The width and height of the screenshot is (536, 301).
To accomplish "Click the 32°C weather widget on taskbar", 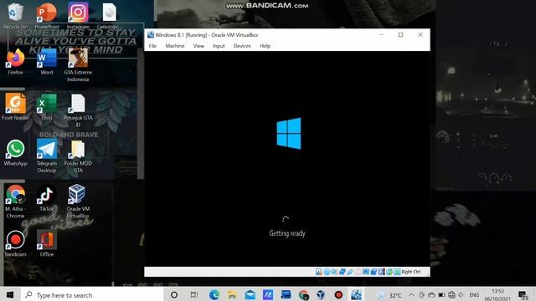I will coord(389,295).
